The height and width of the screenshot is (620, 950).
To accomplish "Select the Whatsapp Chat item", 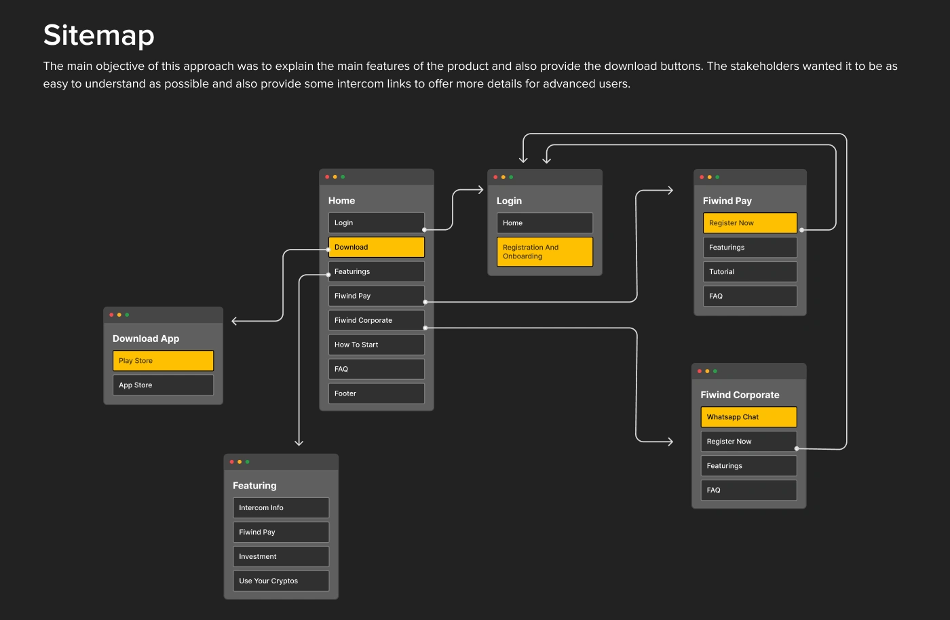I will pos(748,416).
